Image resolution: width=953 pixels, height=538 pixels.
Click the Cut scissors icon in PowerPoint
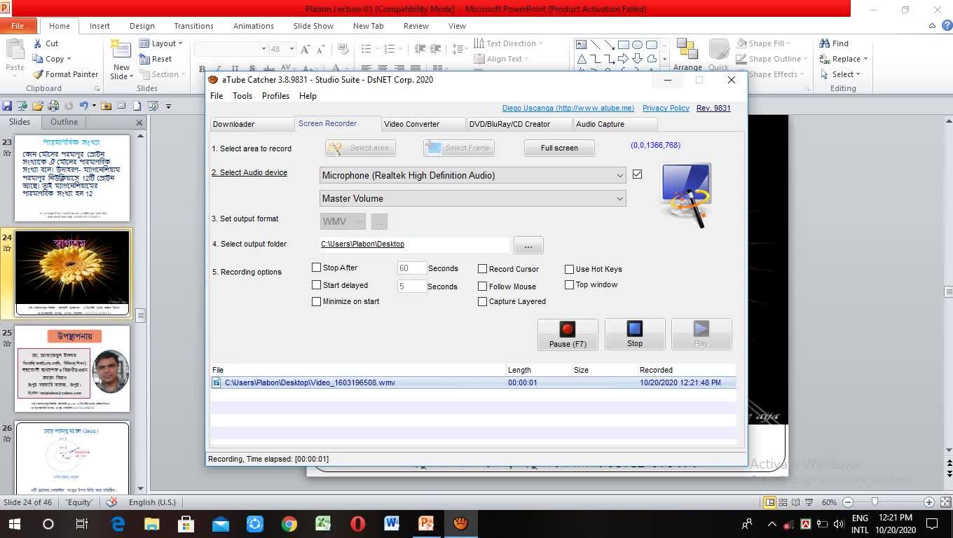tap(38, 43)
